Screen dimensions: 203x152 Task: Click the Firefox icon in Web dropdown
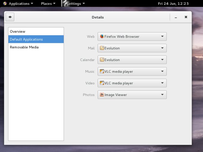[x=102, y=36]
